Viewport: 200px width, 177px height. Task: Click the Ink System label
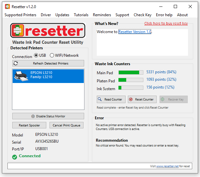[106, 89]
